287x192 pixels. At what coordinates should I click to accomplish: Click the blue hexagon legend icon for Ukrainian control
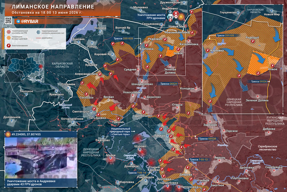coord(39,32)
